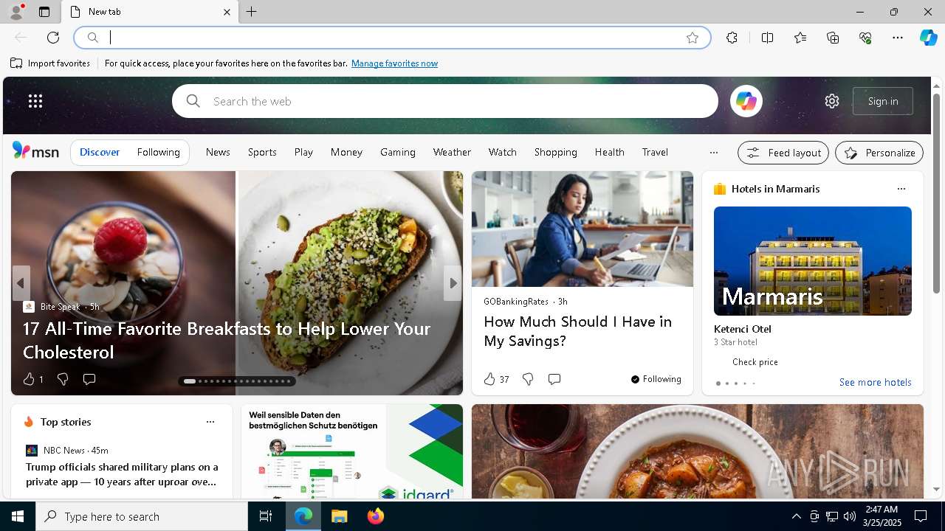Show next carousel story arrow
Screen dimensions: 945x531
(453, 283)
